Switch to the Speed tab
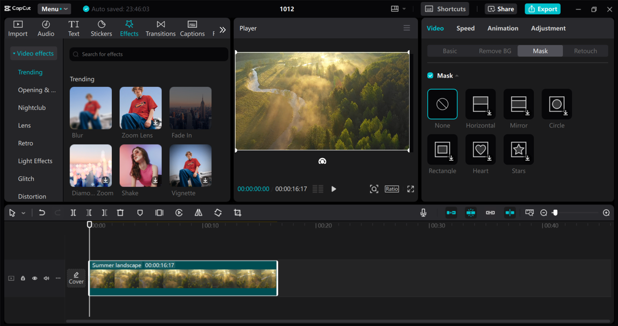This screenshot has width=618, height=326. pyautogui.click(x=465, y=28)
